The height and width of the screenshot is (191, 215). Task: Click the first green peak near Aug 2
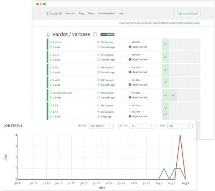point(164,168)
